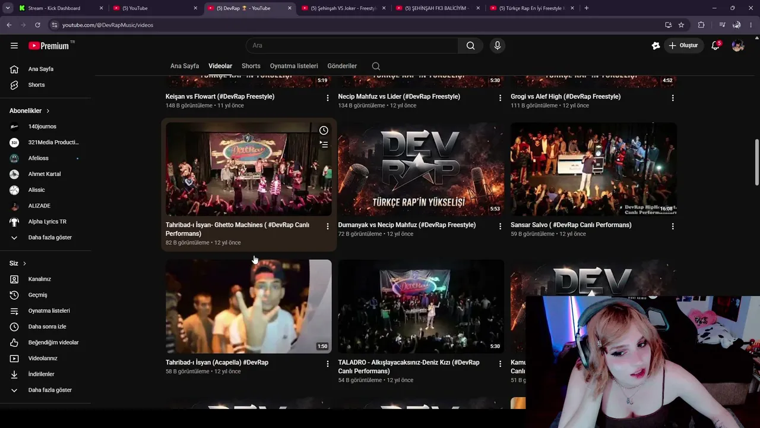This screenshot has height=428, width=760.
Task: Reload the current browser page
Action: [x=37, y=25]
